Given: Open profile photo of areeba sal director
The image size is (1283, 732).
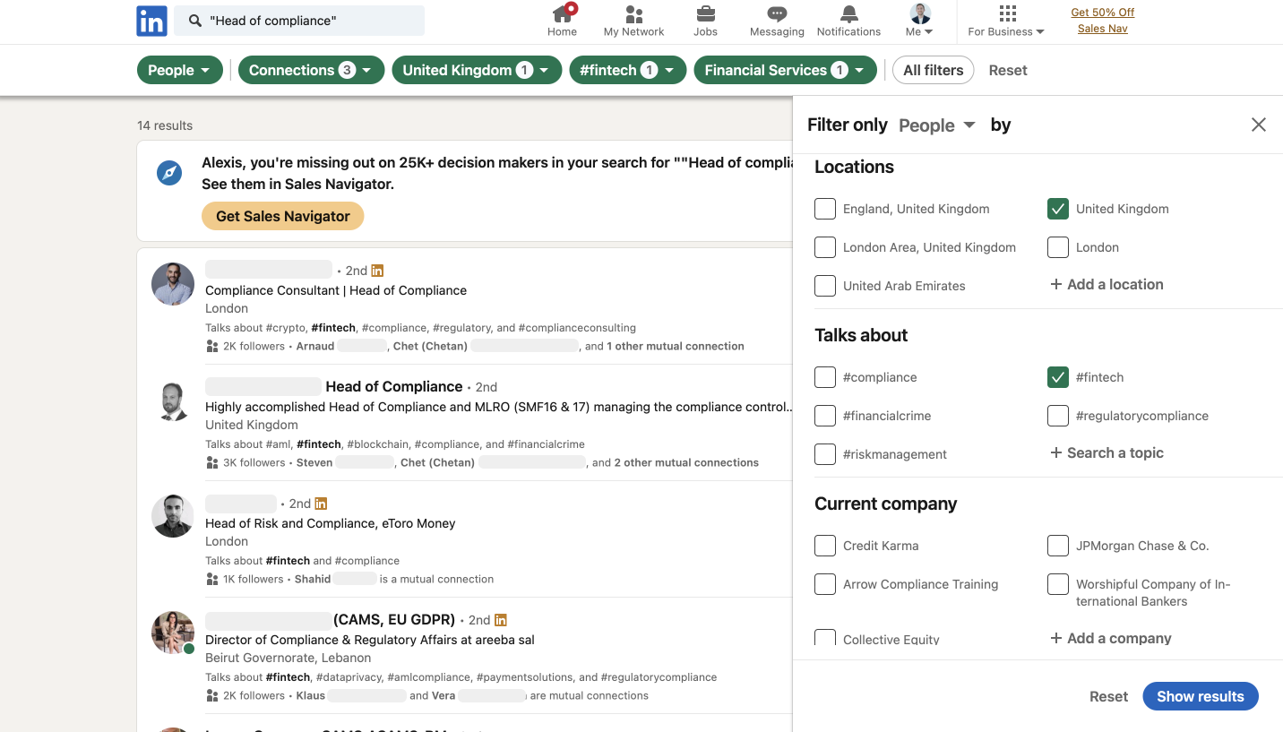Looking at the screenshot, I should pos(173,633).
